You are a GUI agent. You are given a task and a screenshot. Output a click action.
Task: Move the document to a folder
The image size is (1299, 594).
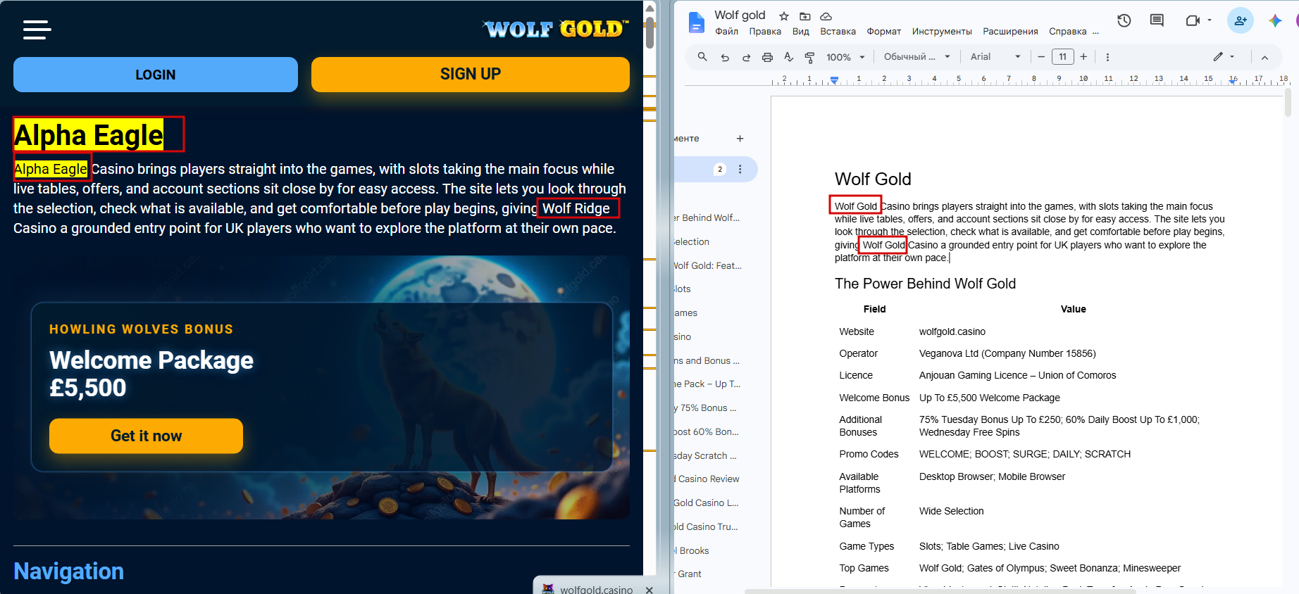(x=805, y=16)
